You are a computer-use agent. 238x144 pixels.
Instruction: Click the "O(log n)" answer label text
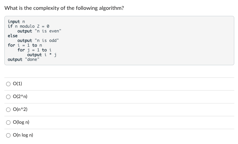(x=21, y=122)
